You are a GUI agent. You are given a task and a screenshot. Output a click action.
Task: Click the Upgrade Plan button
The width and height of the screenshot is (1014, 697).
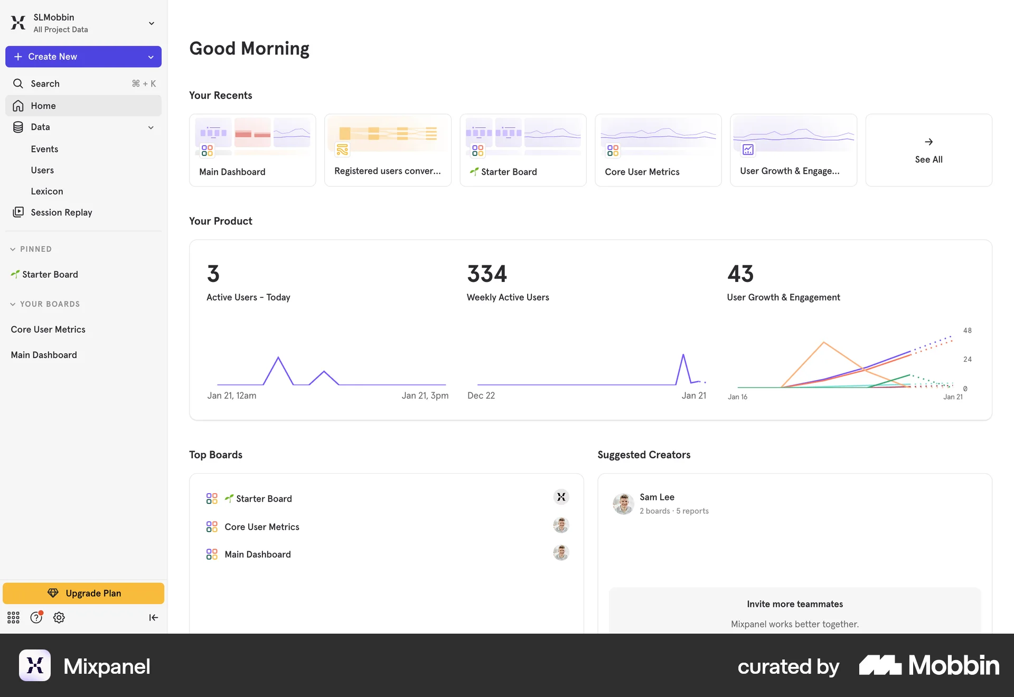[x=83, y=593]
